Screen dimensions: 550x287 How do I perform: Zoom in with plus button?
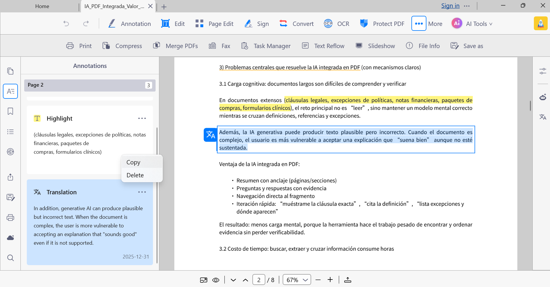coord(330,280)
